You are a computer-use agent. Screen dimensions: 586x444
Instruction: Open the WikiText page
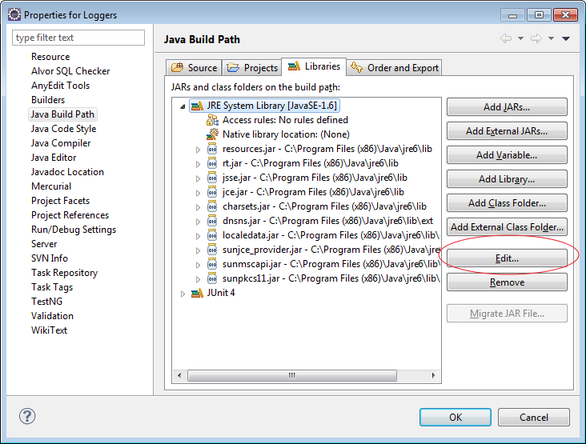click(50, 330)
